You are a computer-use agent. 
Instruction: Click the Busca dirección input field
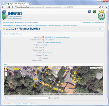click(x=38, y=98)
